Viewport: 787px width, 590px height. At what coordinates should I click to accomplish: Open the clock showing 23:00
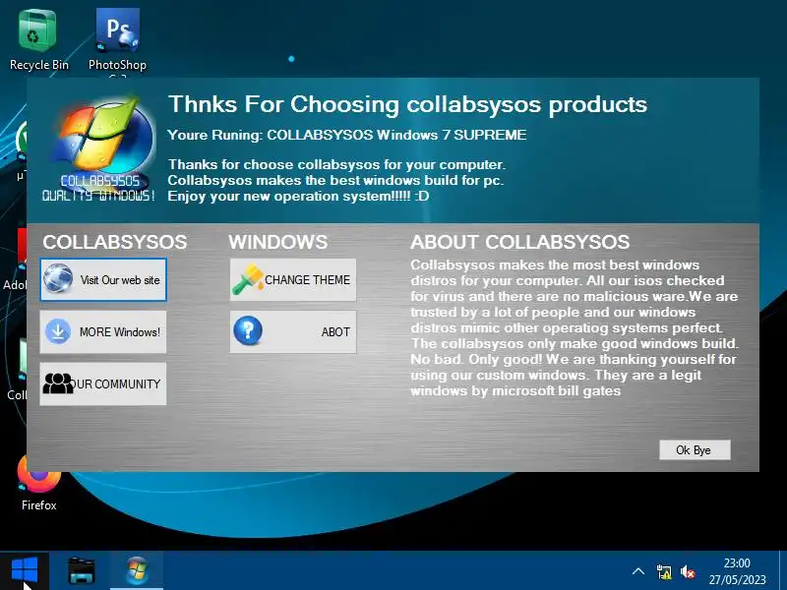[737, 562]
